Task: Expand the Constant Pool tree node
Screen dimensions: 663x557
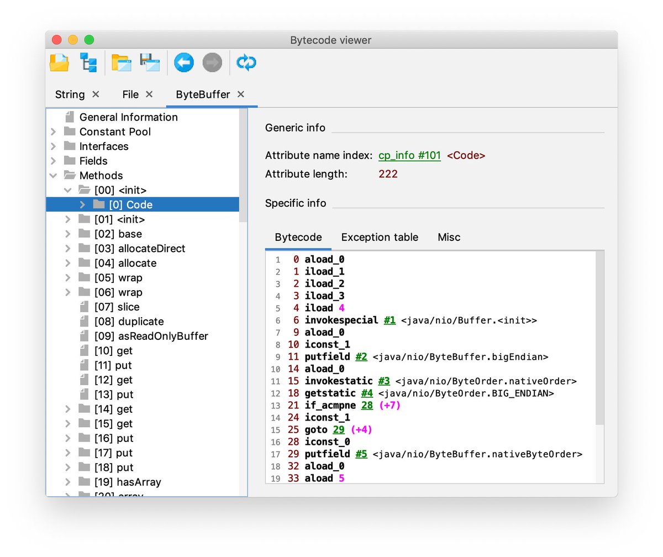Action: pos(53,132)
